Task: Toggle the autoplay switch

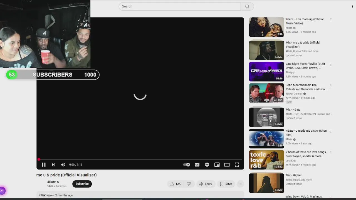Action: 186,164
